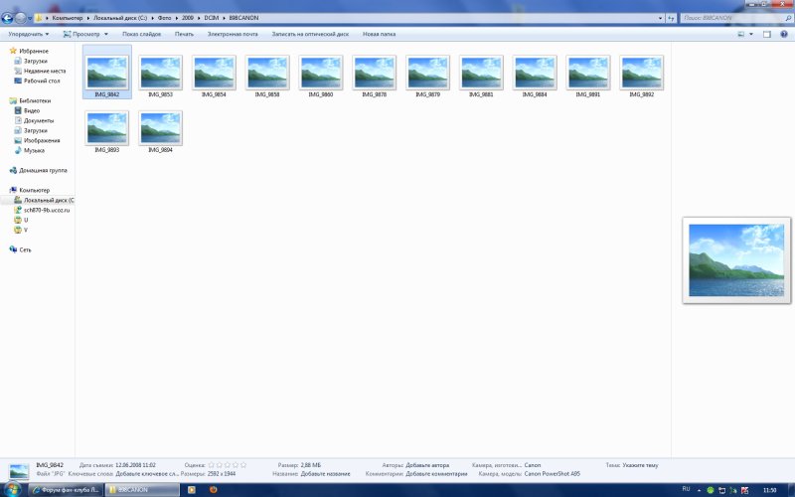Start Показ слайдов slideshow
This screenshot has height=497, width=795.
(x=141, y=34)
